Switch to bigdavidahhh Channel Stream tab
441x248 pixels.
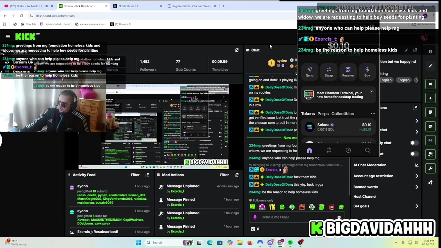[191, 6]
